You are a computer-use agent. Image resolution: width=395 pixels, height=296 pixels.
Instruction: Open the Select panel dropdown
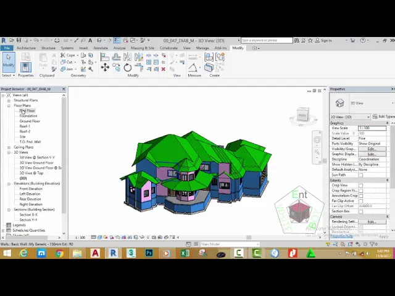(8, 75)
